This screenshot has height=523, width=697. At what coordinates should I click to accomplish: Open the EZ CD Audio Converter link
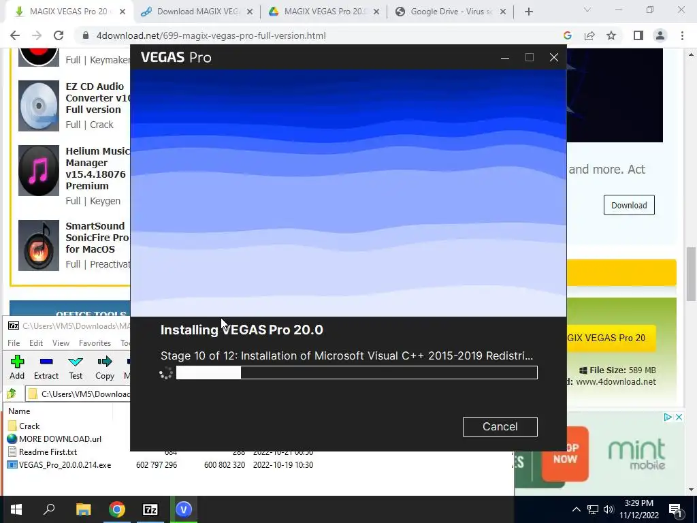98,98
